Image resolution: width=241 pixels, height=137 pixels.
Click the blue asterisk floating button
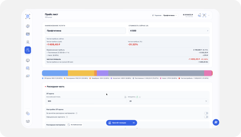(216, 122)
